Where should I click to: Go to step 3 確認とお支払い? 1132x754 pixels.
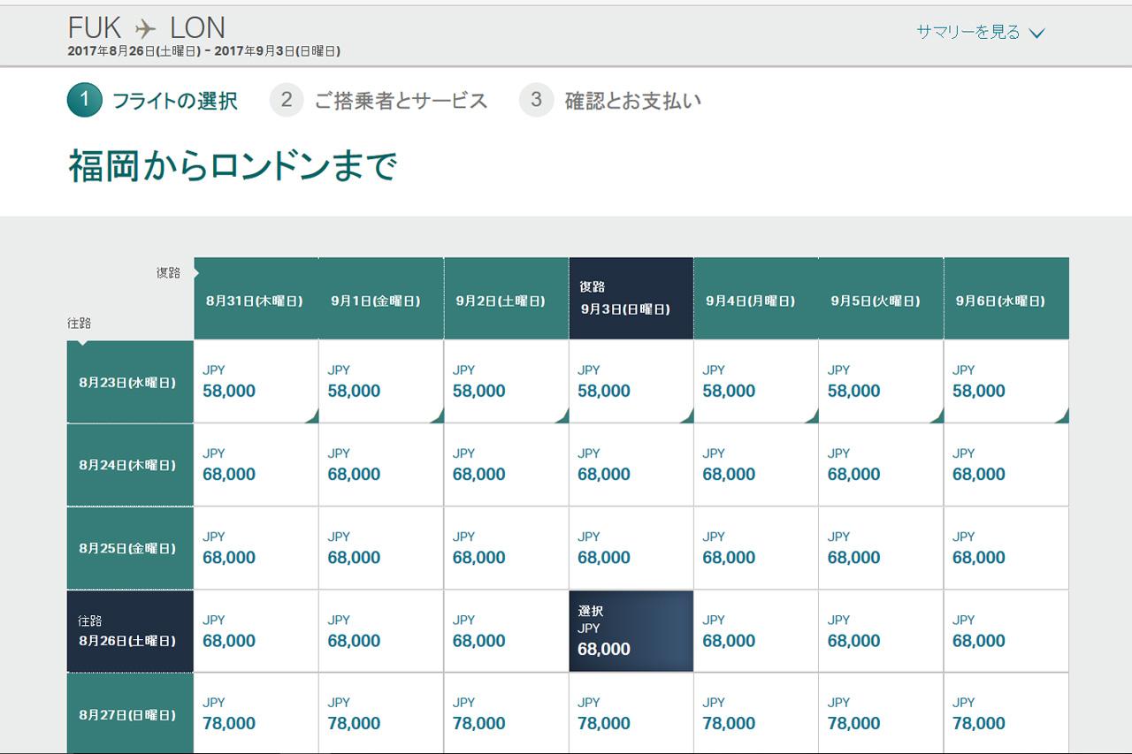click(x=610, y=100)
